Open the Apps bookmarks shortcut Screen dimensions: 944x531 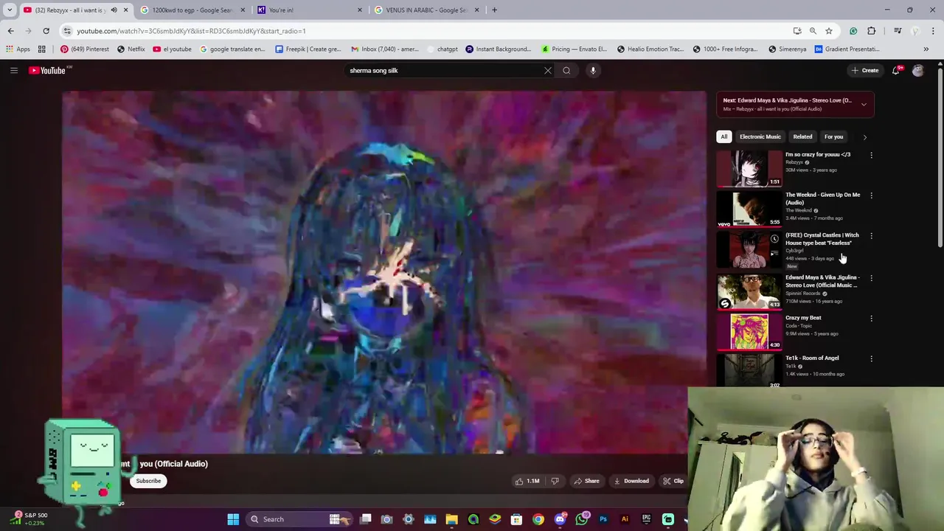pyautogui.click(x=18, y=49)
